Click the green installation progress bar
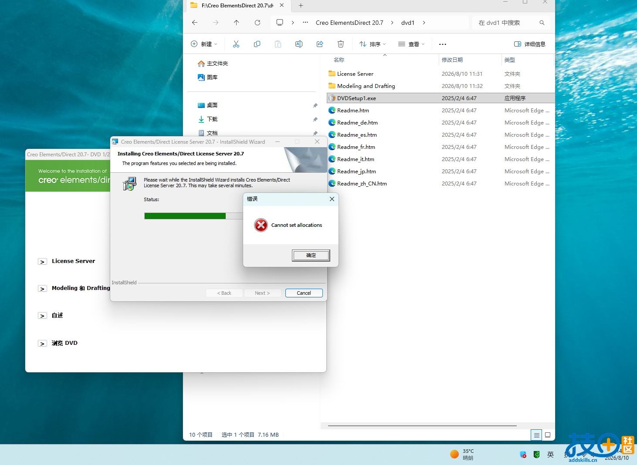 tap(185, 216)
